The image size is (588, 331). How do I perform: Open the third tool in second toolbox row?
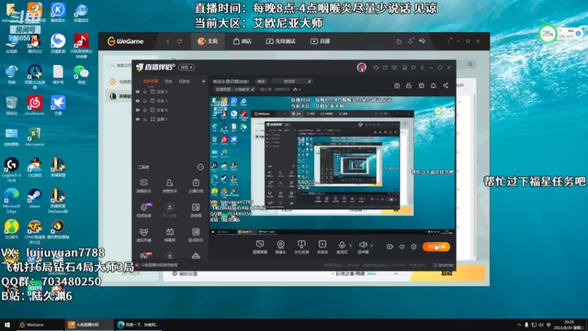tap(196, 210)
